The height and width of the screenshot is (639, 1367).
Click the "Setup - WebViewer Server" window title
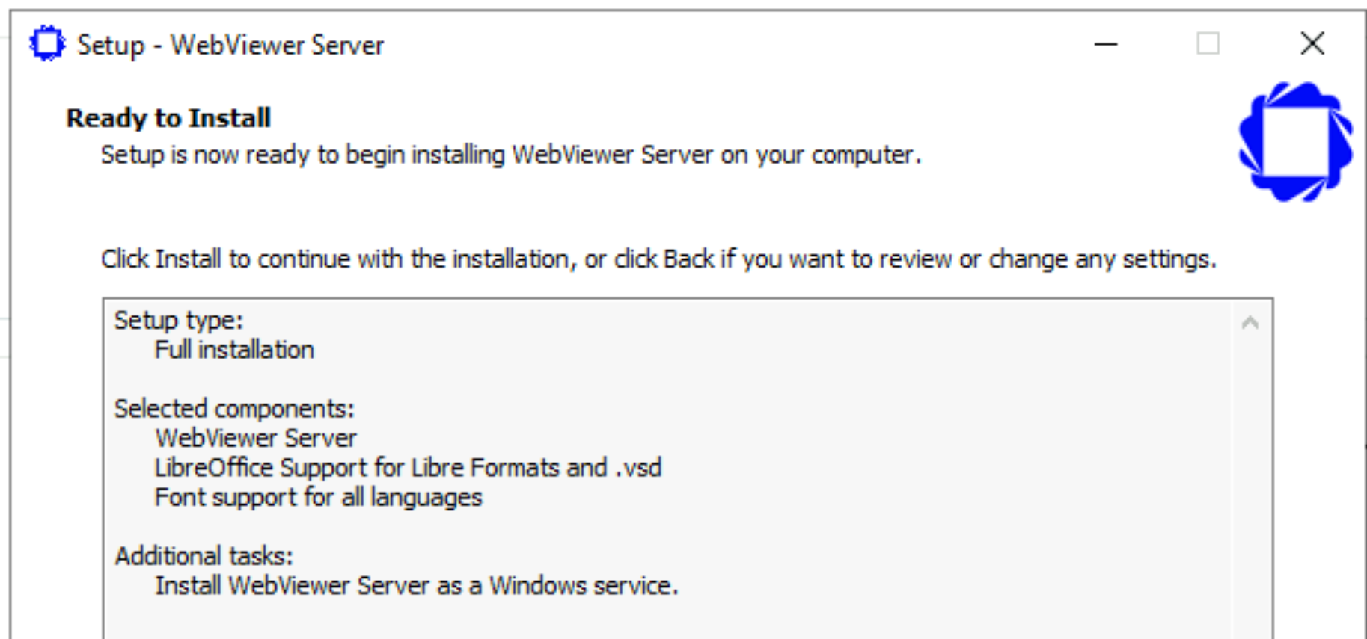pyautogui.click(x=230, y=46)
